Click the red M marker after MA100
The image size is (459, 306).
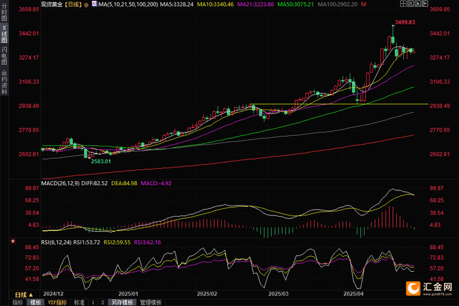363,5
